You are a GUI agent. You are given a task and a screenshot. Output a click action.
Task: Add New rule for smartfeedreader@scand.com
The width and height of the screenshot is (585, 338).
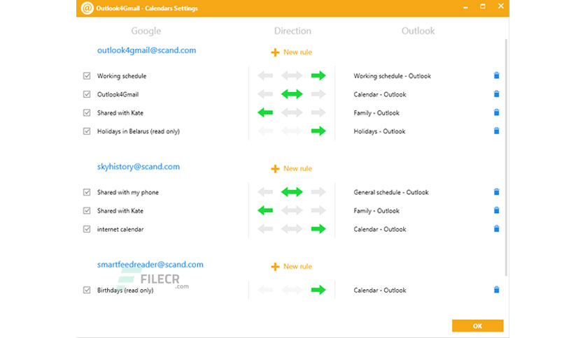pos(291,266)
